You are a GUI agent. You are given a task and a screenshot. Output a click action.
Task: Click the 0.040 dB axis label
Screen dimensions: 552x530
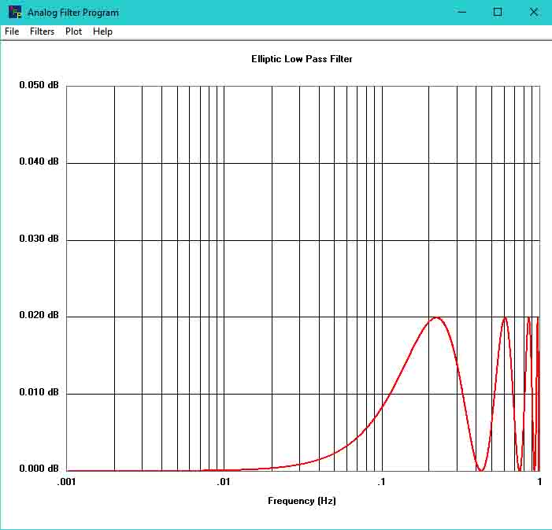pos(39,161)
